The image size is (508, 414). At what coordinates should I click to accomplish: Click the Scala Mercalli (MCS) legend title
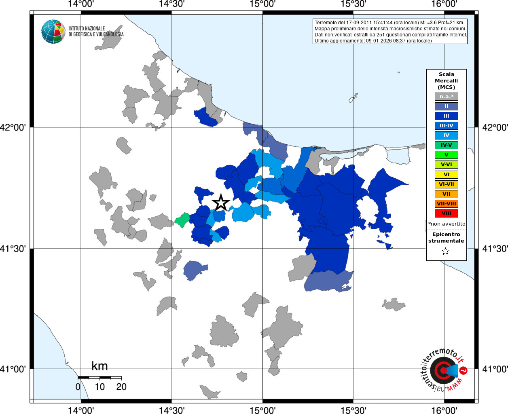tap(447, 80)
